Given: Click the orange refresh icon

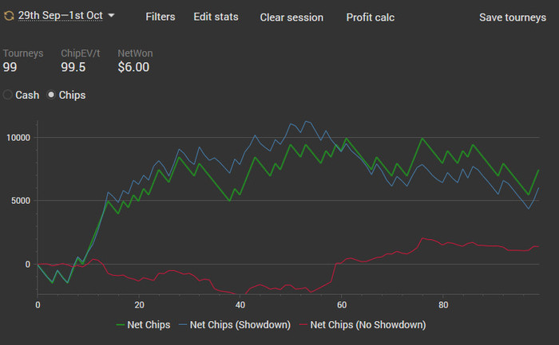Looking at the screenshot, I should (9, 16).
